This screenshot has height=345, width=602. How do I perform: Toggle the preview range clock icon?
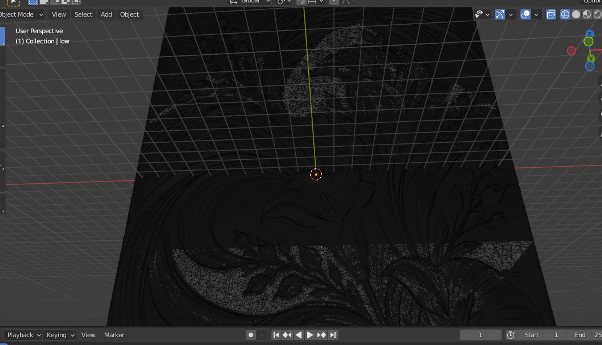click(x=511, y=335)
